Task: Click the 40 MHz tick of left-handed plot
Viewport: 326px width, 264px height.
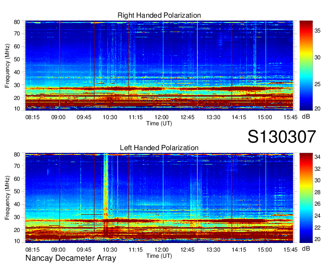Action: 17,204
